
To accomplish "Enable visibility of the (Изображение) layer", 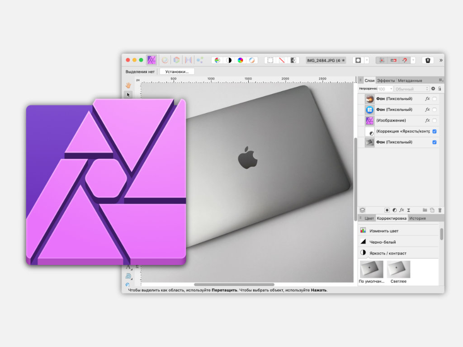I will pos(435,120).
